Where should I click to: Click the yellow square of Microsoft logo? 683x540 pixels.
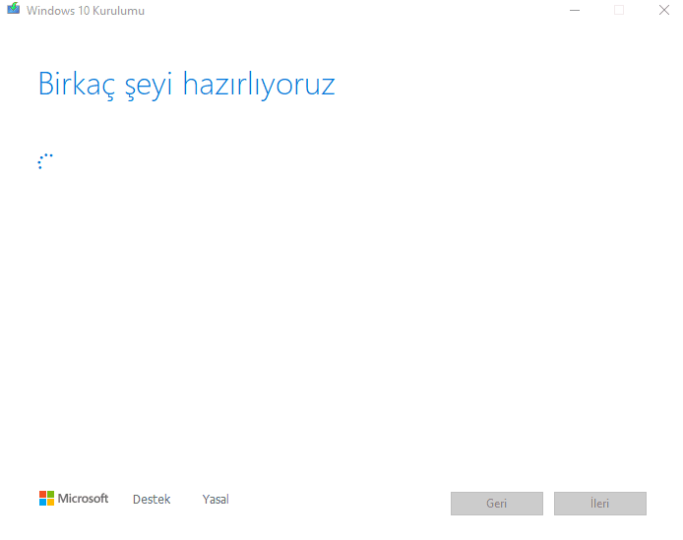coord(50,503)
